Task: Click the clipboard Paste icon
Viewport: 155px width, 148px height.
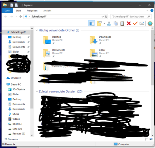Action: pos(122,23)
